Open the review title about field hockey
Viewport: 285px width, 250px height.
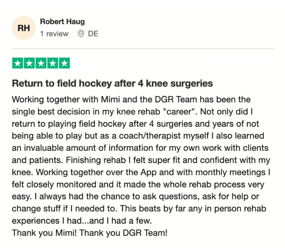click(112, 84)
